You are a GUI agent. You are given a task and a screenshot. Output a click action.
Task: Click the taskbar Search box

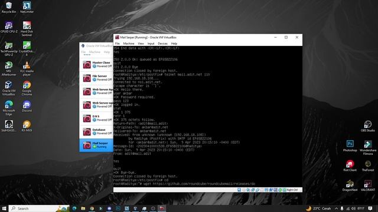point(39,208)
